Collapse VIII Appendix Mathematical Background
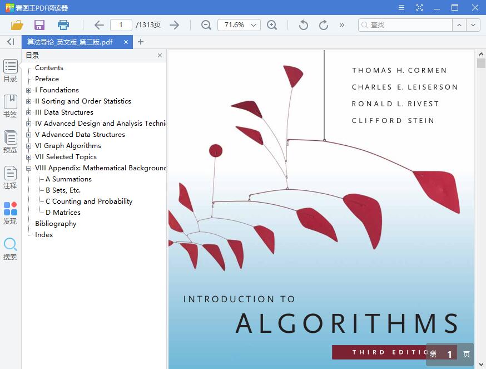The height and width of the screenshot is (369, 486). [28, 168]
